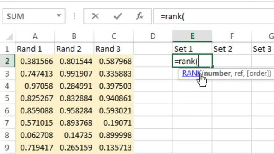Select cell with value 0.97058
The image size is (274, 154).
coord(35,86)
